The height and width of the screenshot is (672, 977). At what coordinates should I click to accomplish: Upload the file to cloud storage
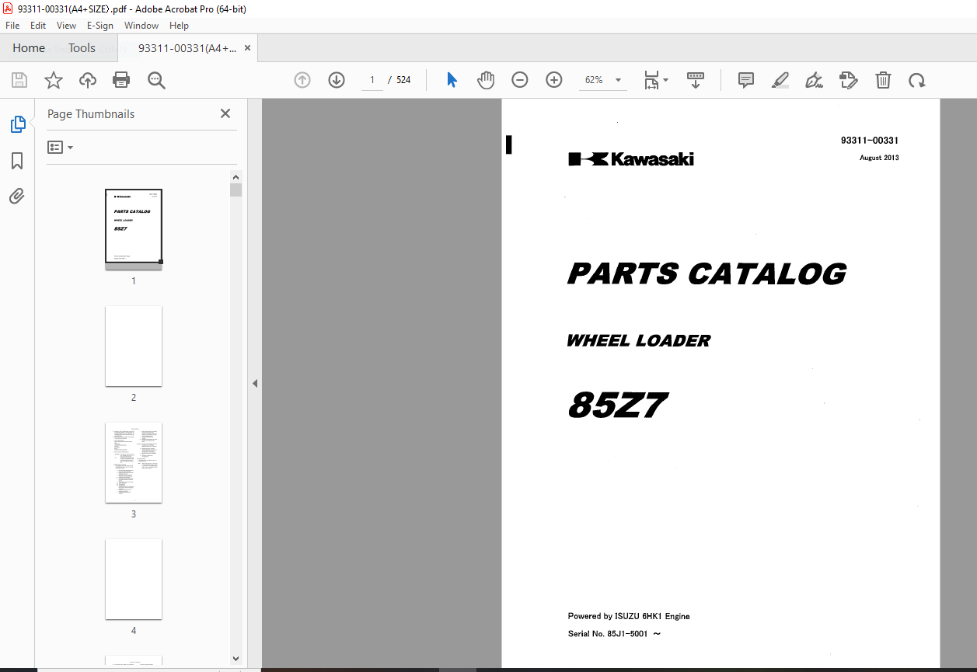coord(88,80)
